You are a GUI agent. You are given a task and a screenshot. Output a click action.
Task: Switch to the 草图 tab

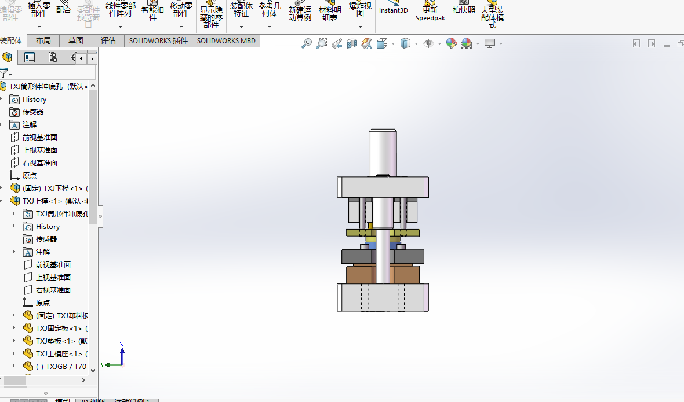75,40
